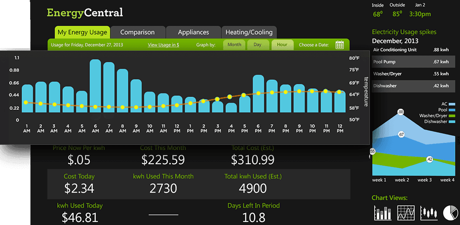Click the .42 data point on area chart
This screenshot has height=225, width=460.
pos(430,159)
